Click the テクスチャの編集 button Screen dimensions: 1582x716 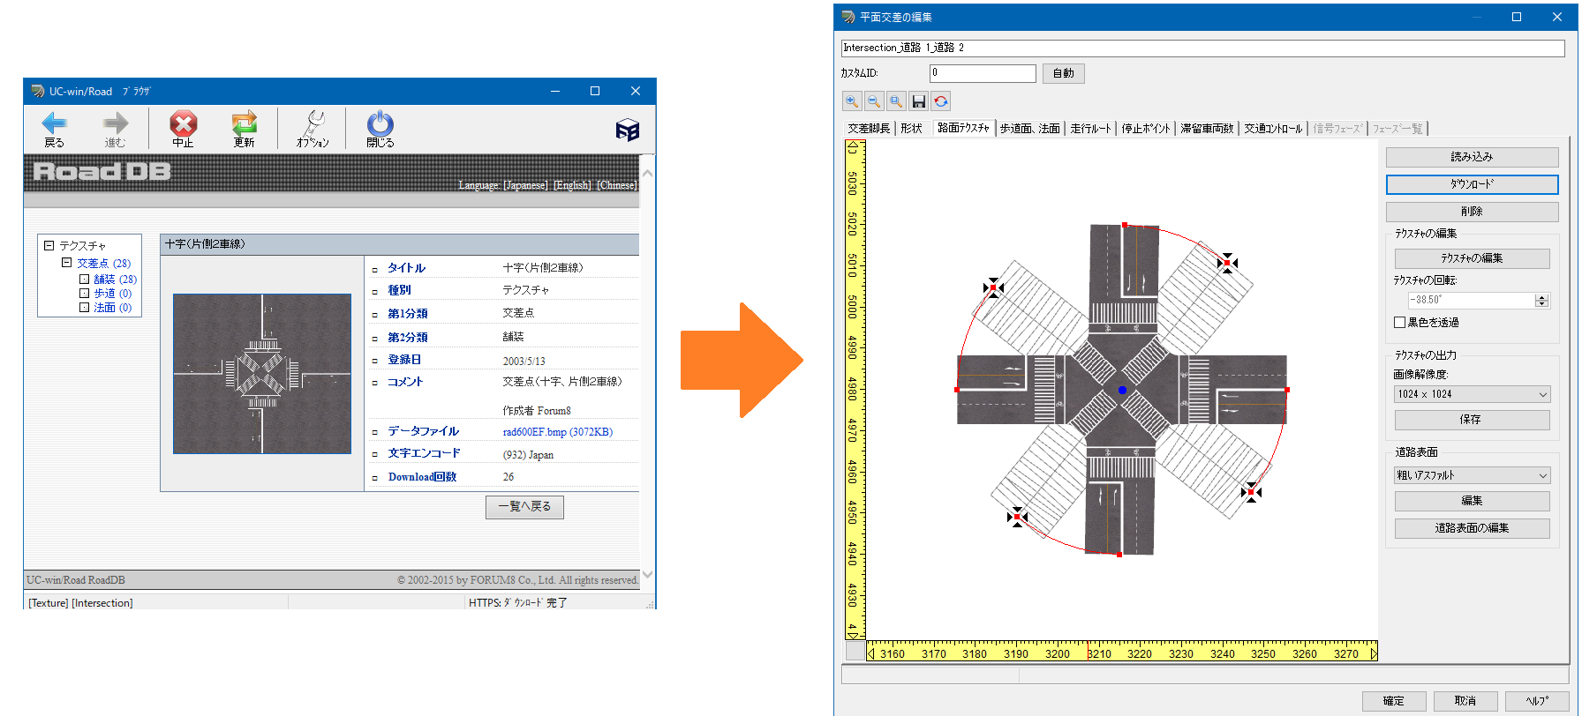(x=1472, y=258)
